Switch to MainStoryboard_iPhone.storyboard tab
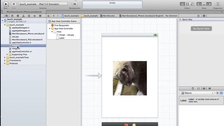 (x=24, y=12)
